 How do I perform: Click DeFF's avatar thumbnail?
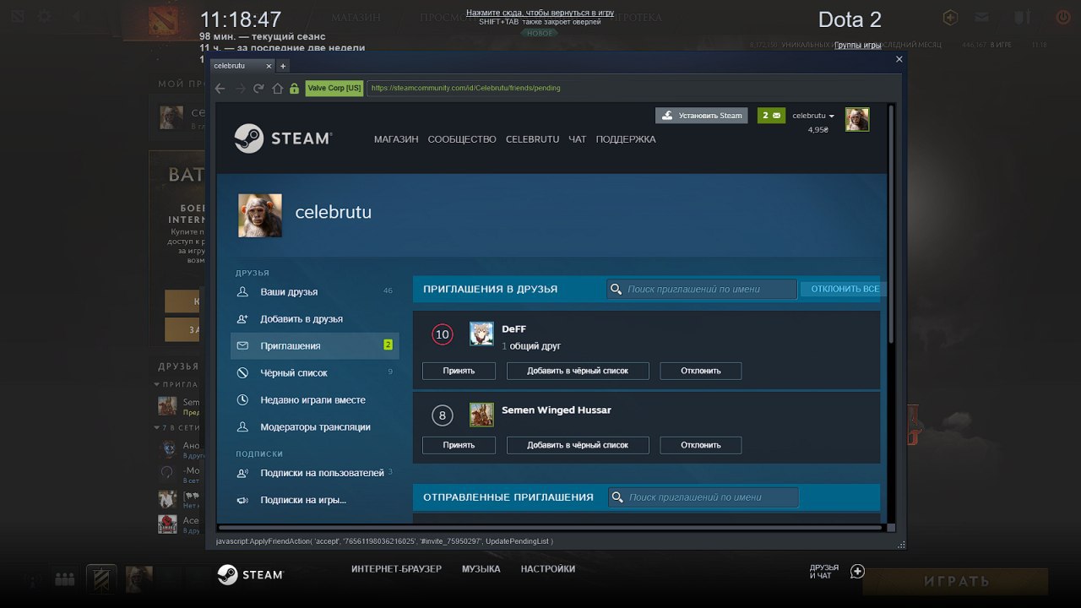click(x=481, y=334)
